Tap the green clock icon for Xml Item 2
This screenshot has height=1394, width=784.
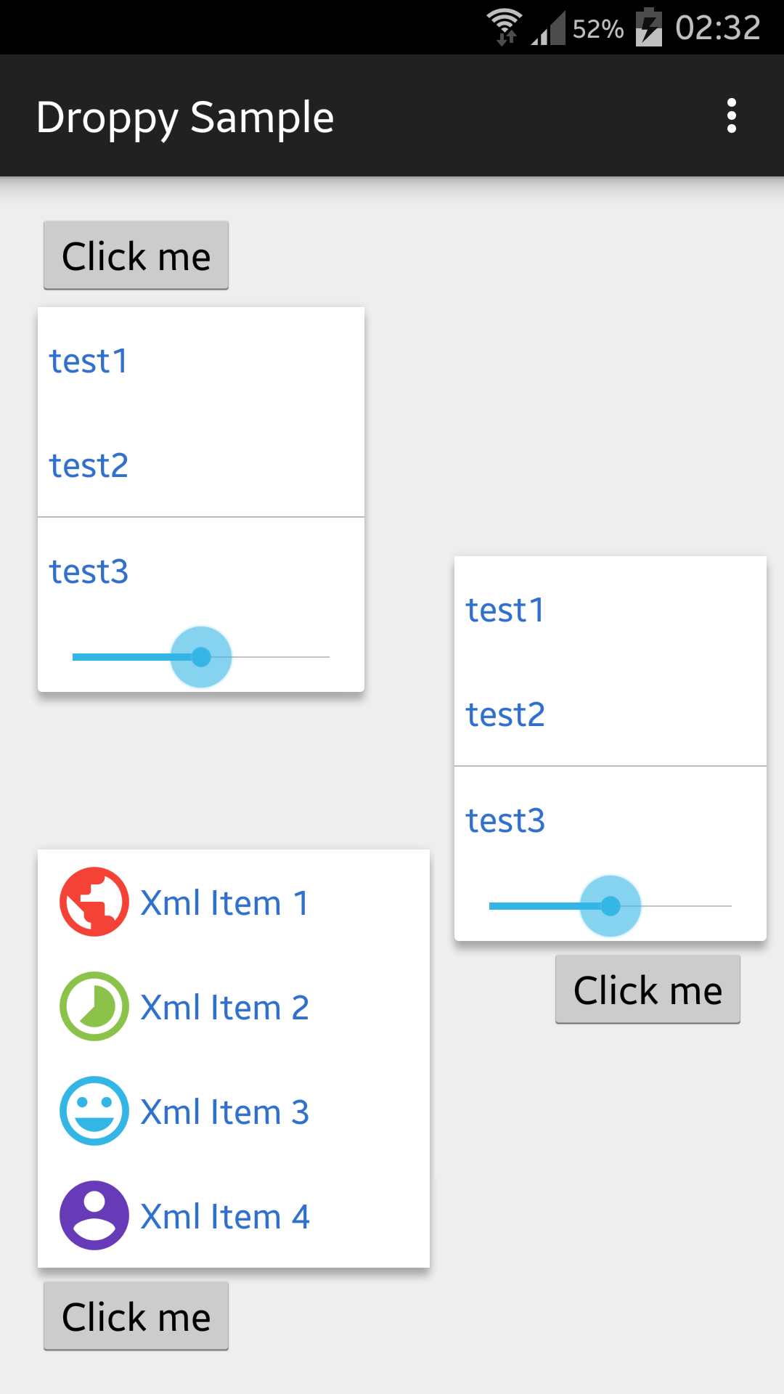pyautogui.click(x=94, y=1006)
